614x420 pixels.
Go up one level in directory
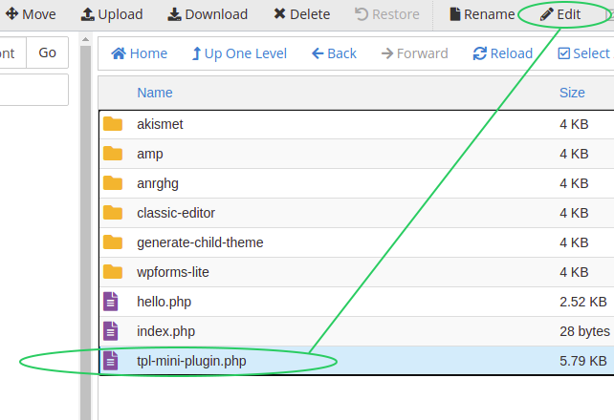[x=239, y=53]
